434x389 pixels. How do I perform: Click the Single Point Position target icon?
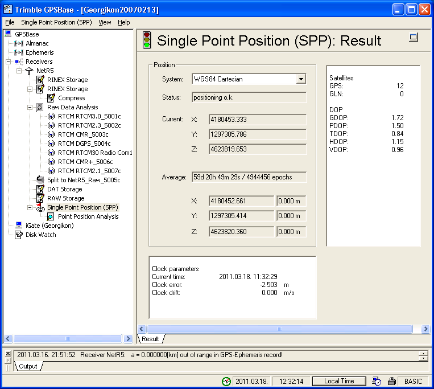(40, 207)
